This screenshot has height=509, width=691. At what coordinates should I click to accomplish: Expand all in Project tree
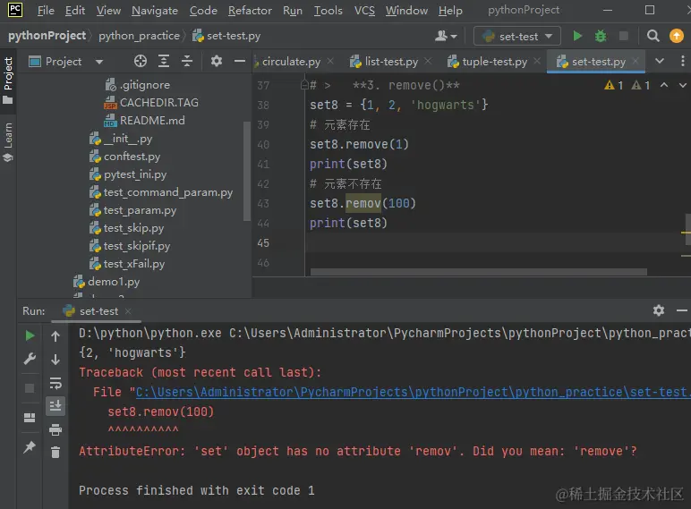click(x=164, y=61)
